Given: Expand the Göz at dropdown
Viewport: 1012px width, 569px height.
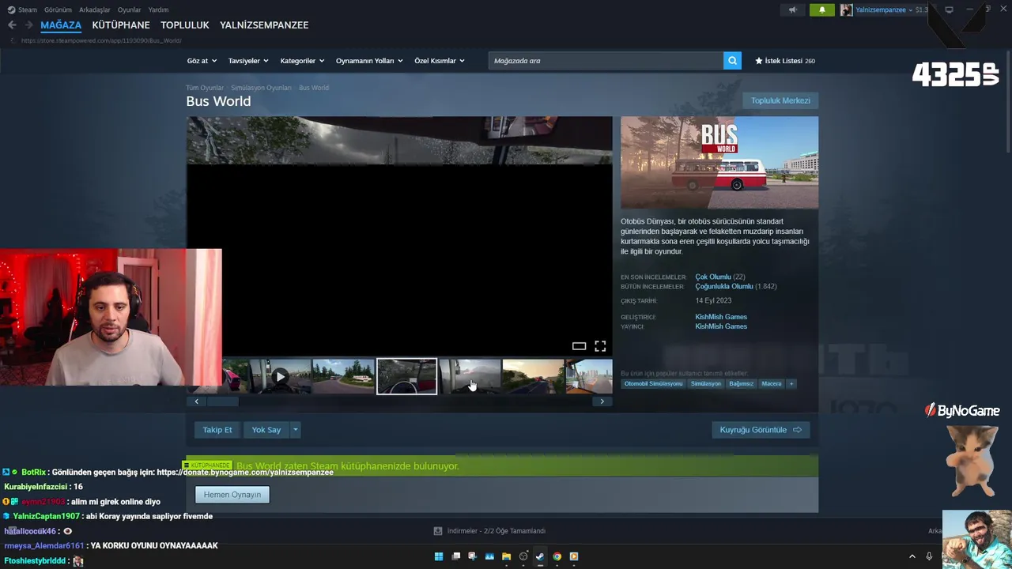Looking at the screenshot, I should click(x=202, y=61).
